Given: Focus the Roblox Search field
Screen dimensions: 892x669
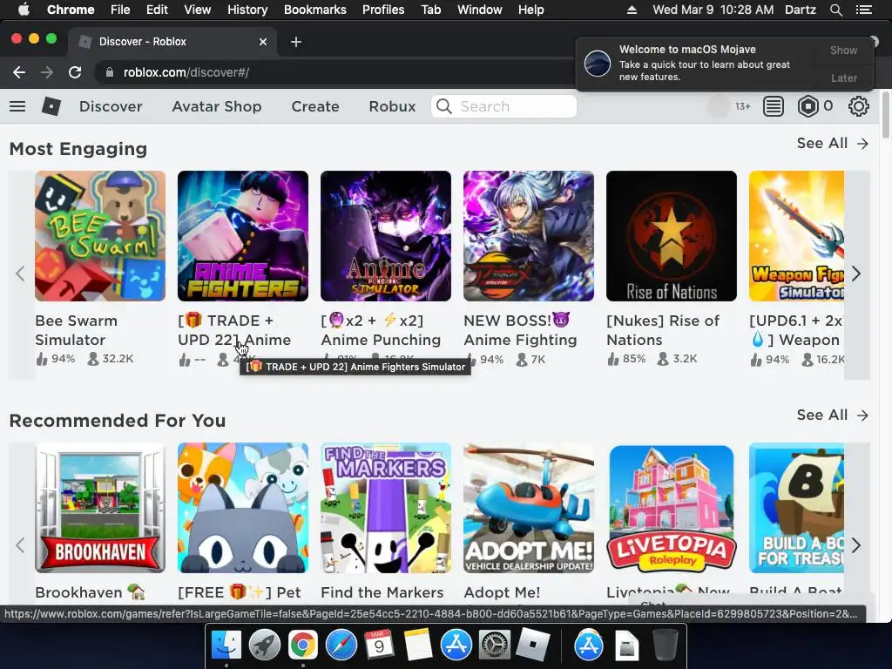Looking at the screenshot, I should pos(504,106).
